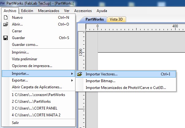185x128 pixels.
Task: Click the Abrir open-folder icon
Action: (6, 24)
